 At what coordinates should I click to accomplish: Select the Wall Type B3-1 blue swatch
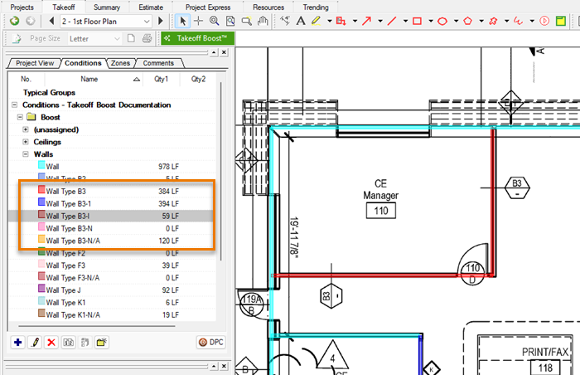click(x=41, y=202)
